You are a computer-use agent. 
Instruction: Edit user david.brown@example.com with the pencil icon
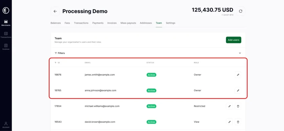pos(229,122)
